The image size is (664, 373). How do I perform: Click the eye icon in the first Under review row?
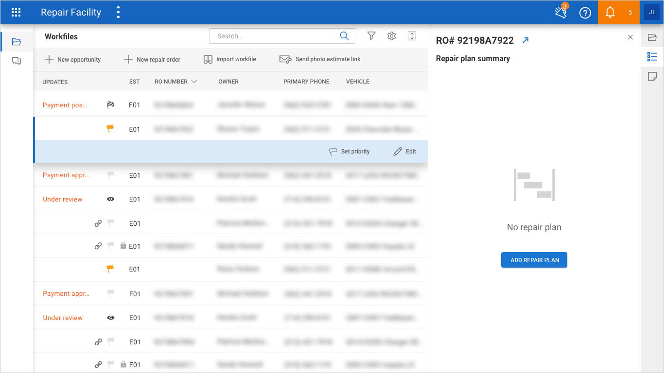[x=111, y=199]
